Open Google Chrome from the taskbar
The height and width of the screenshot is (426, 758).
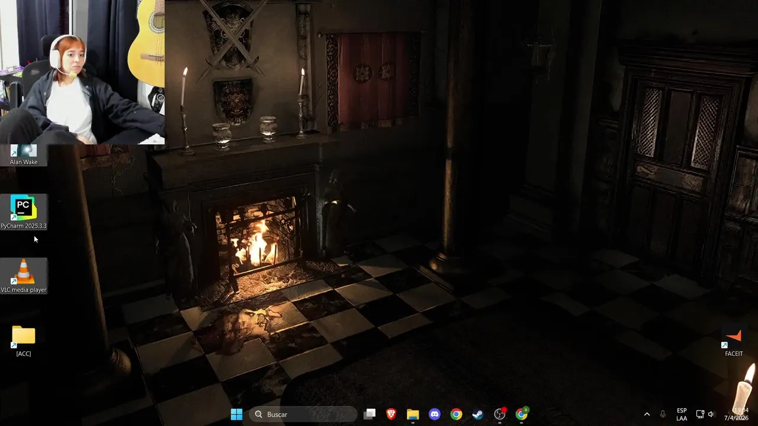tap(456, 414)
